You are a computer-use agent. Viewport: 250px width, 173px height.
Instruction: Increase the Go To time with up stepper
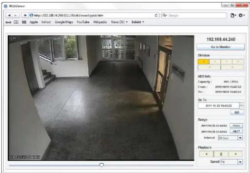click(241, 104)
